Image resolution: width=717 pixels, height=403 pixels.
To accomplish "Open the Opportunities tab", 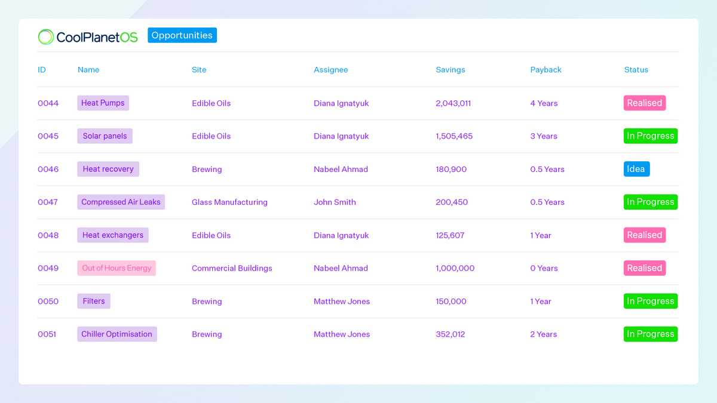I will tap(182, 35).
